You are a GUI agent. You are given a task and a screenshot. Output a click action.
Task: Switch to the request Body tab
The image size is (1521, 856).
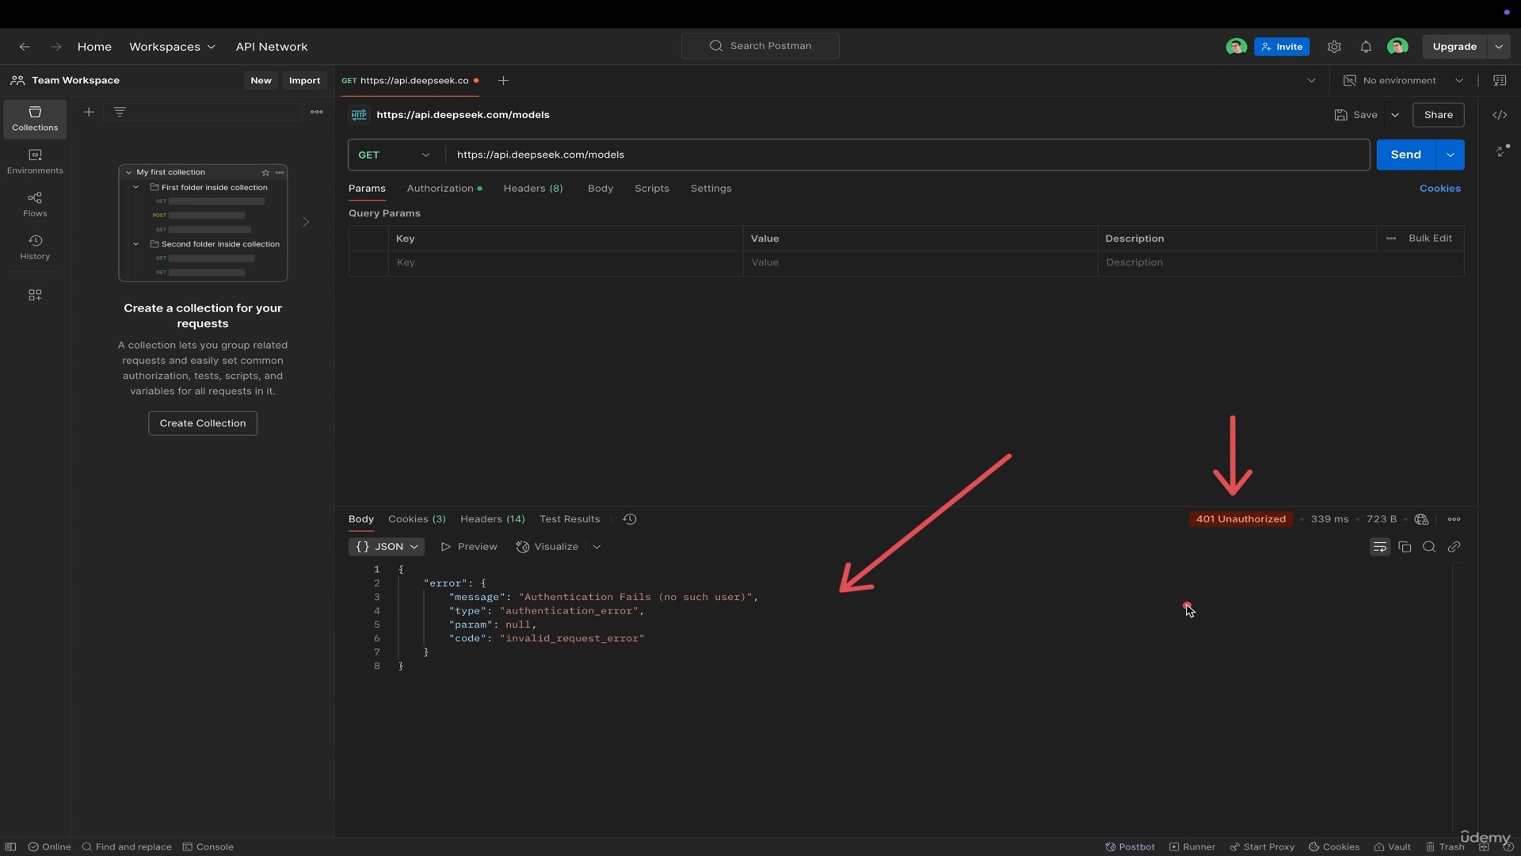coord(600,189)
